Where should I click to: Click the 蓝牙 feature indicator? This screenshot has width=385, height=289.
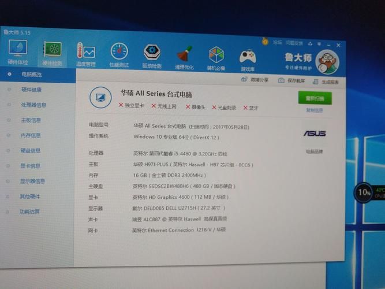(251, 108)
